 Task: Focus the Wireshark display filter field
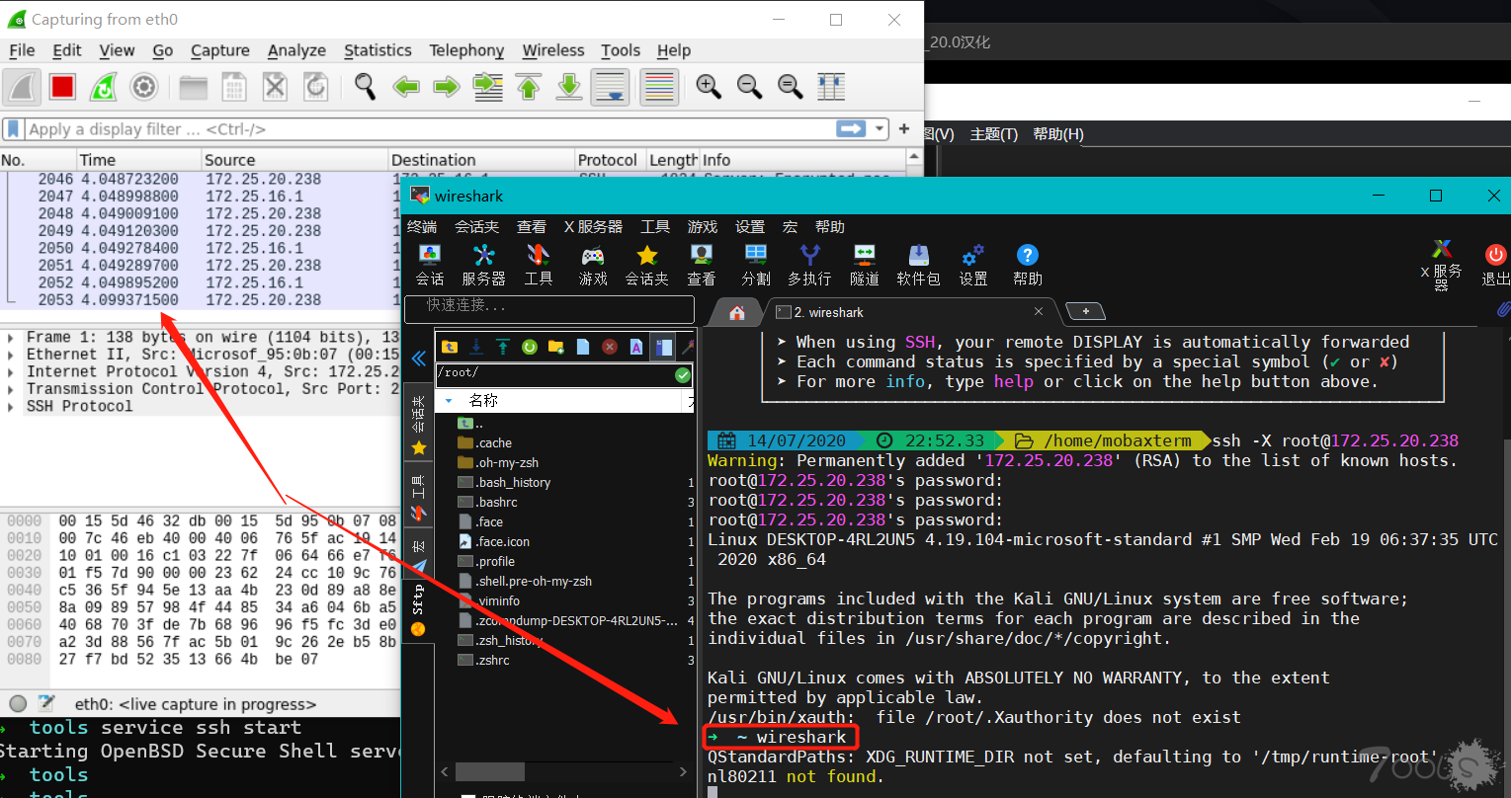point(429,128)
